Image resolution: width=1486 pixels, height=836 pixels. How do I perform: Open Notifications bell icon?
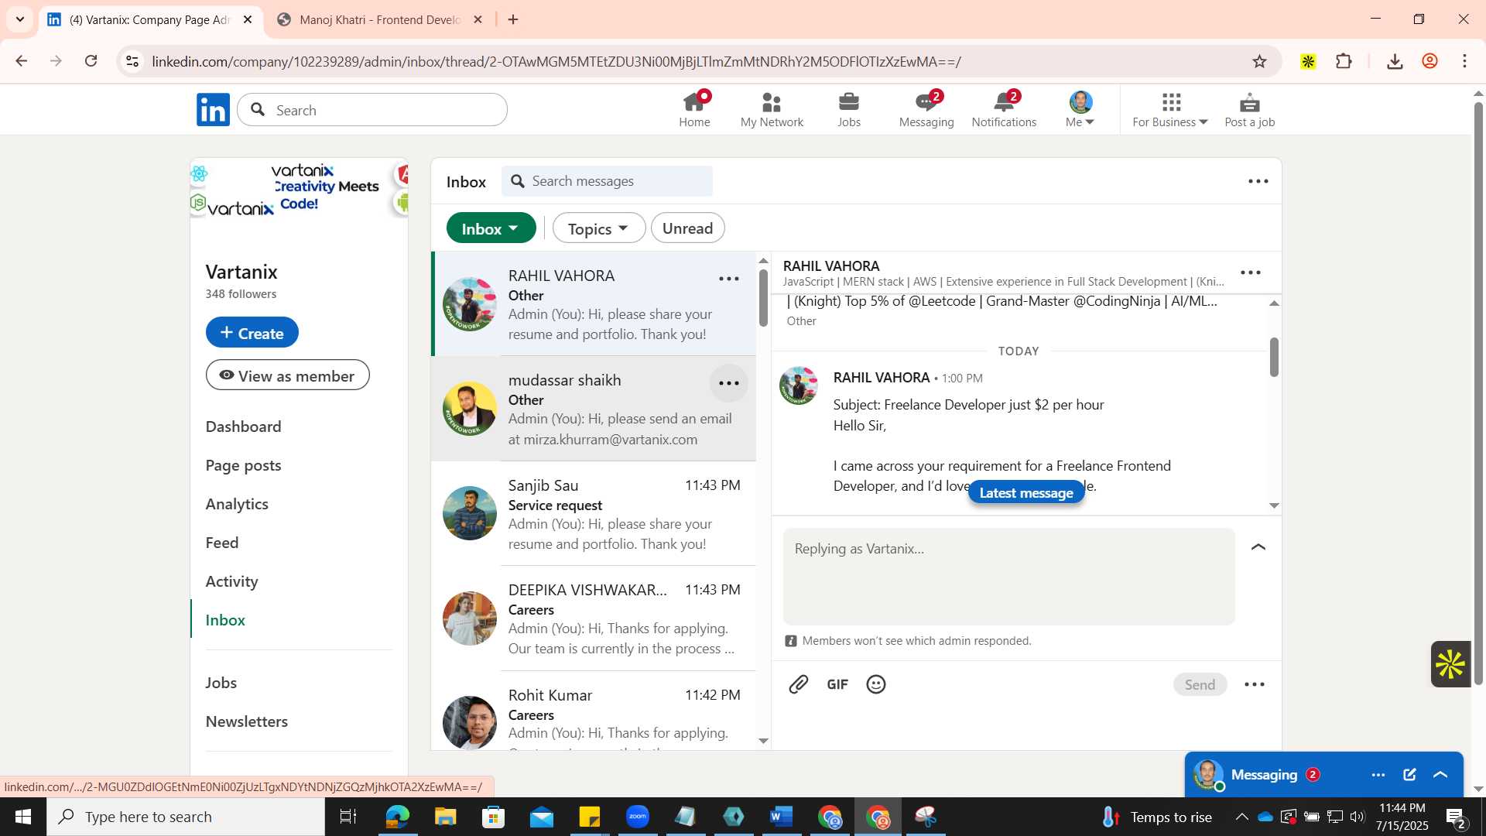click(1004, 109)
